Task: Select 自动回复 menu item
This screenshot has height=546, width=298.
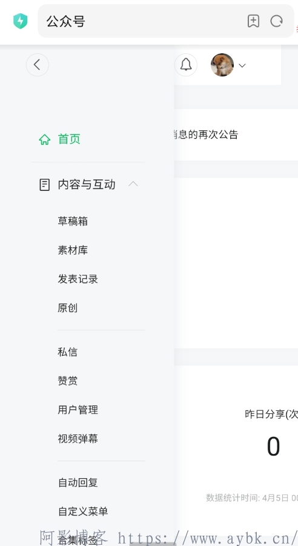Action: click(78, 482)
